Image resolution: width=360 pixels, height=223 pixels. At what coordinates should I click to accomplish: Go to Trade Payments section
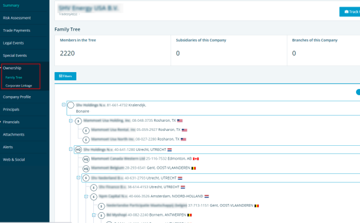pos(17,30)
